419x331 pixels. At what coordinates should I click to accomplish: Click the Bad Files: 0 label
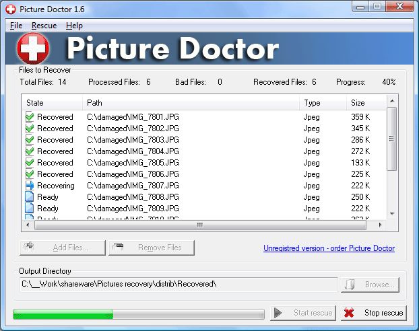[199, 82]
